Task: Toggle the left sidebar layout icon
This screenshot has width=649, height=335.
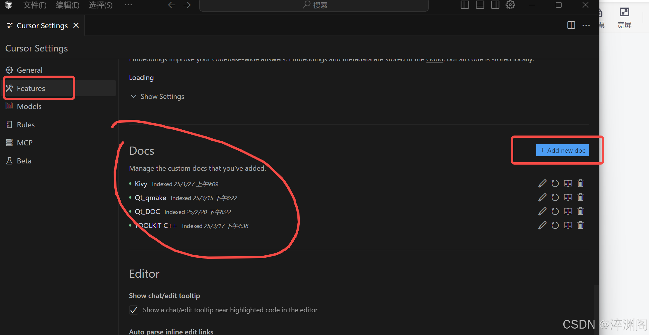Action: [x=465, y=5]
